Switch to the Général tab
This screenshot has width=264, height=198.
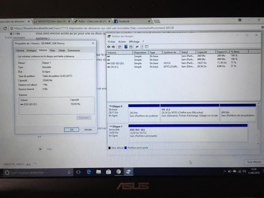click(20, 50)
